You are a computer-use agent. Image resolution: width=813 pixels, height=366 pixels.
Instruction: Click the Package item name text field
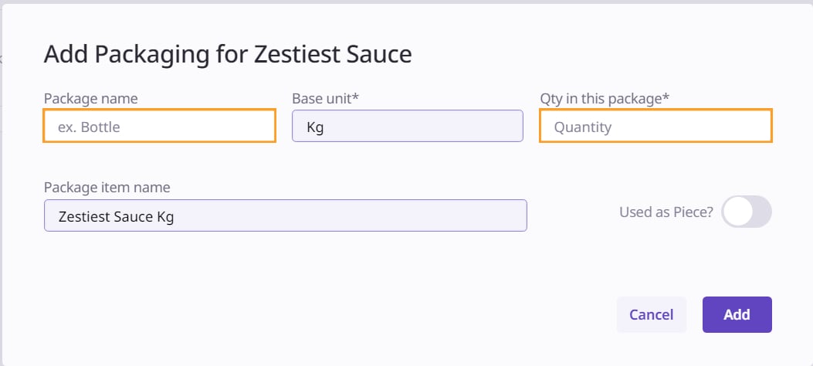pos(285,216)
